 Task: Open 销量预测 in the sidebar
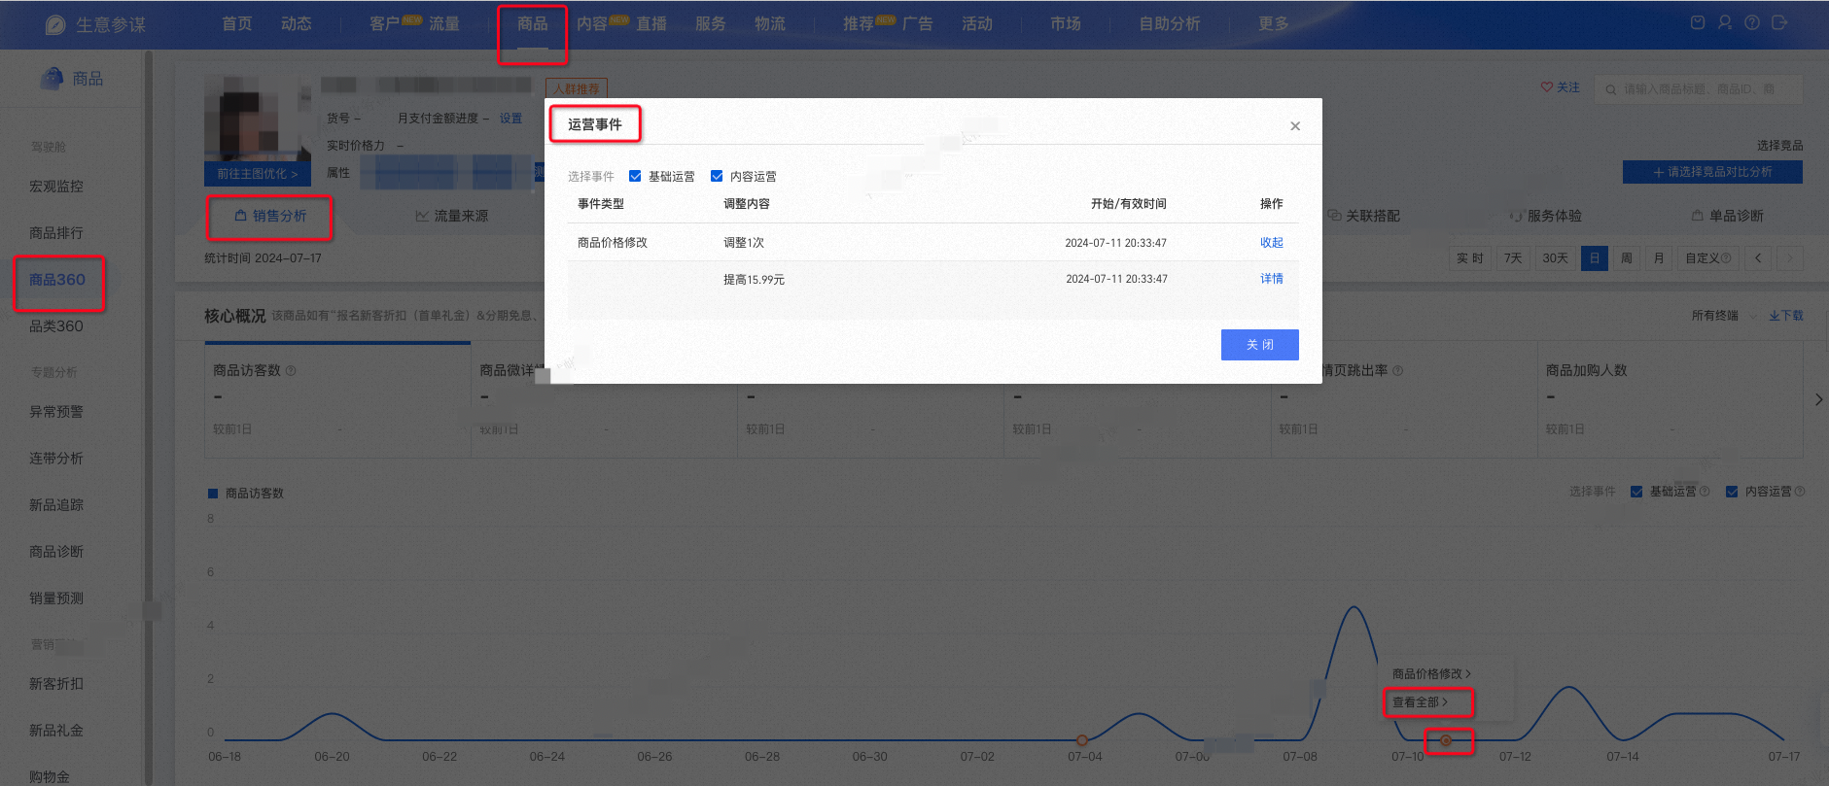click(56, 598)
